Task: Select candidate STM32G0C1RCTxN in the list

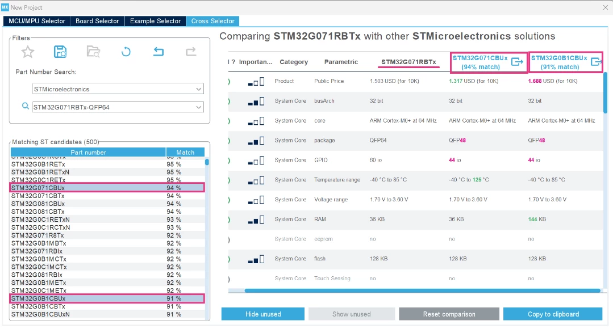Action: coord(107,227)
